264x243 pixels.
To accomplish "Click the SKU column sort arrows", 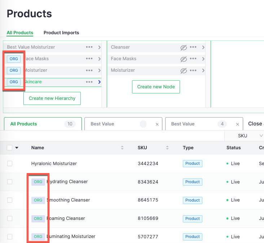I will (167, 148).
